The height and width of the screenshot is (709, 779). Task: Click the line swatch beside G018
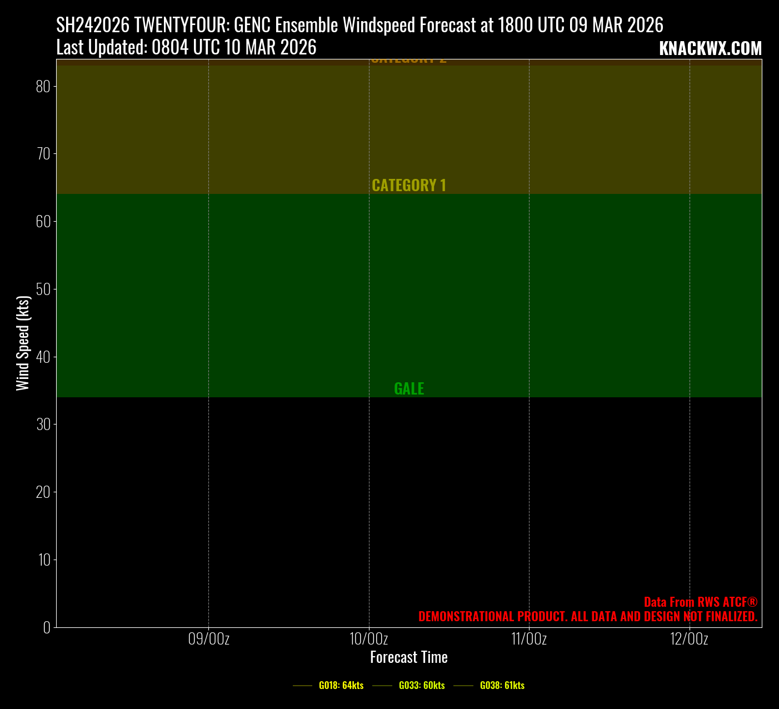pos(303,686)
